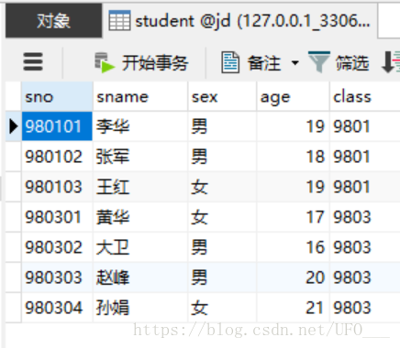Screen dimensions: 400x348
Task: Select cell 980304 in sno column
Action: coord(57,308)
